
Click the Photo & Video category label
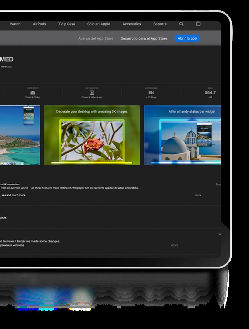pyautogui.click(x=33, y=97)
